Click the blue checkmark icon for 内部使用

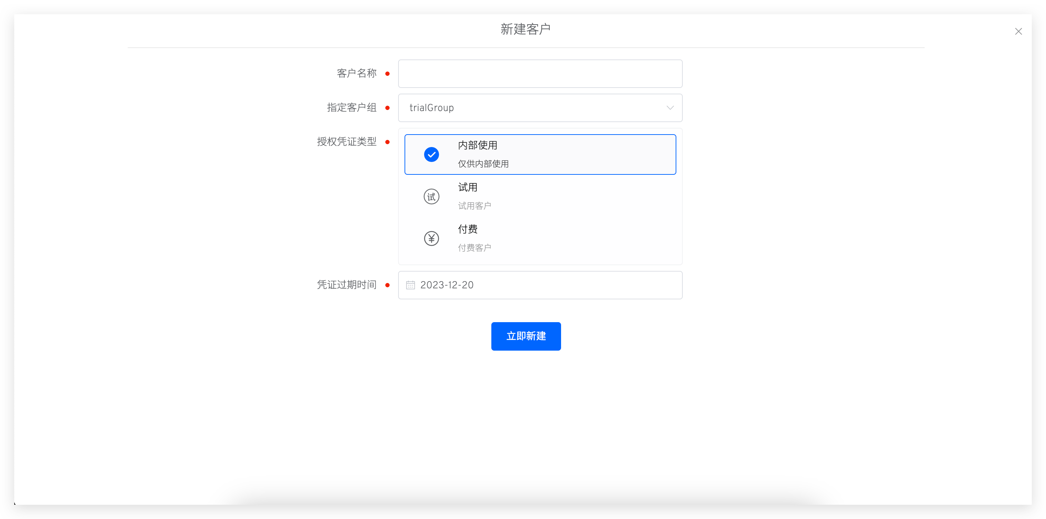(431, 154)
